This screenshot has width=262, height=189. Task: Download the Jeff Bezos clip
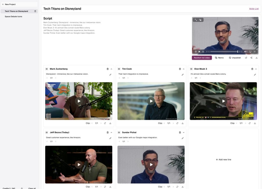(110, 187)
